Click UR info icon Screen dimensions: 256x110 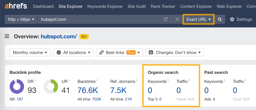[69, 80]
